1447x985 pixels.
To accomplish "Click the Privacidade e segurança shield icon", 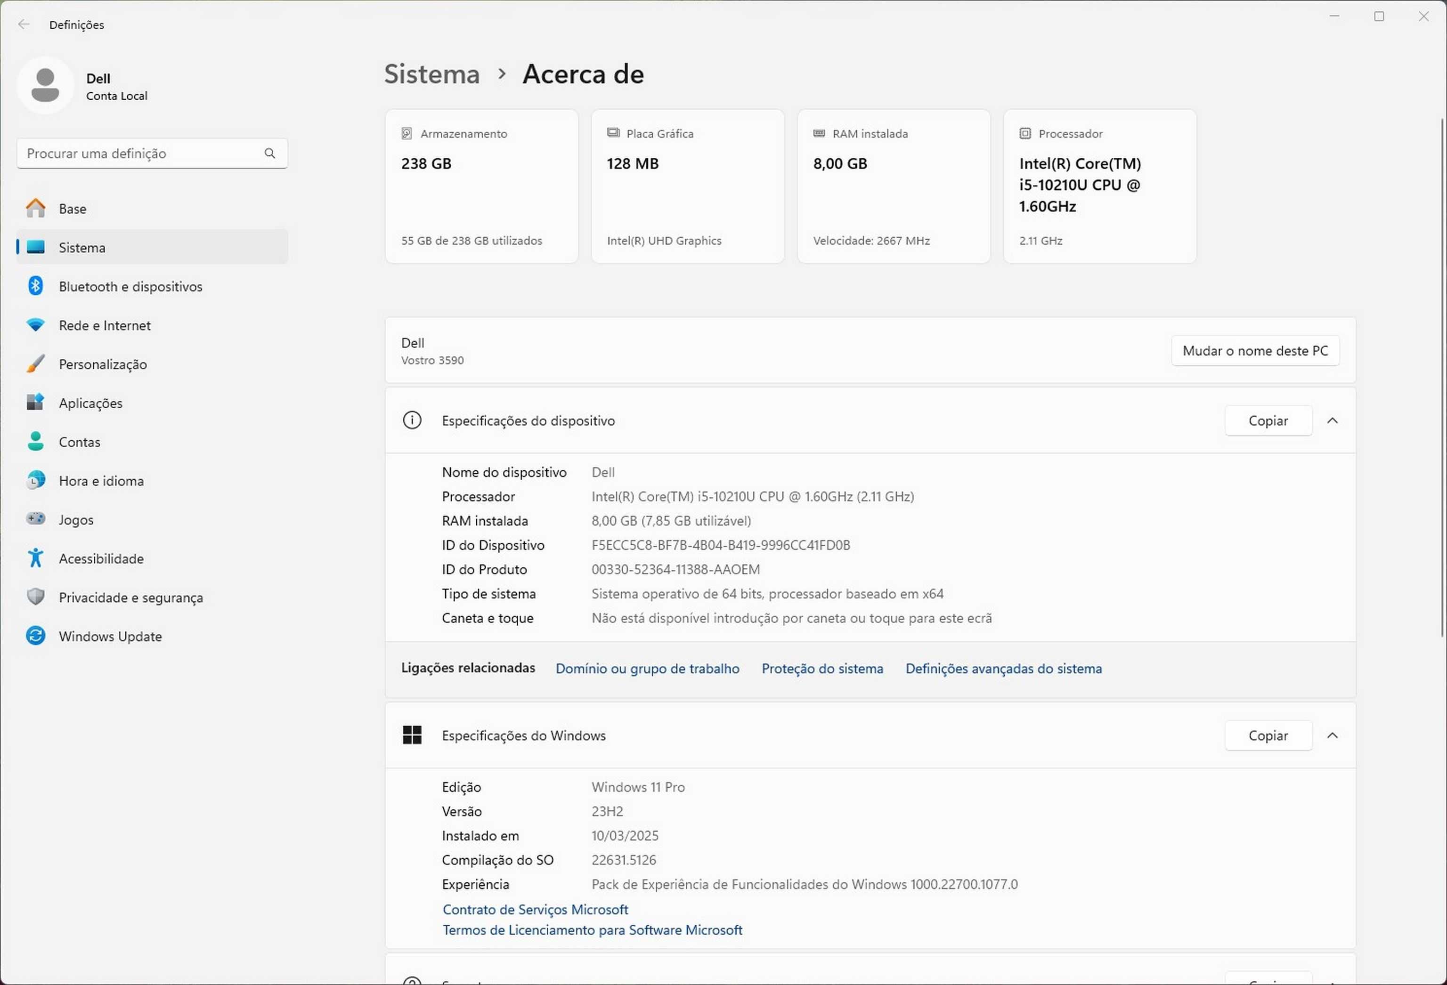I will 35,597.
